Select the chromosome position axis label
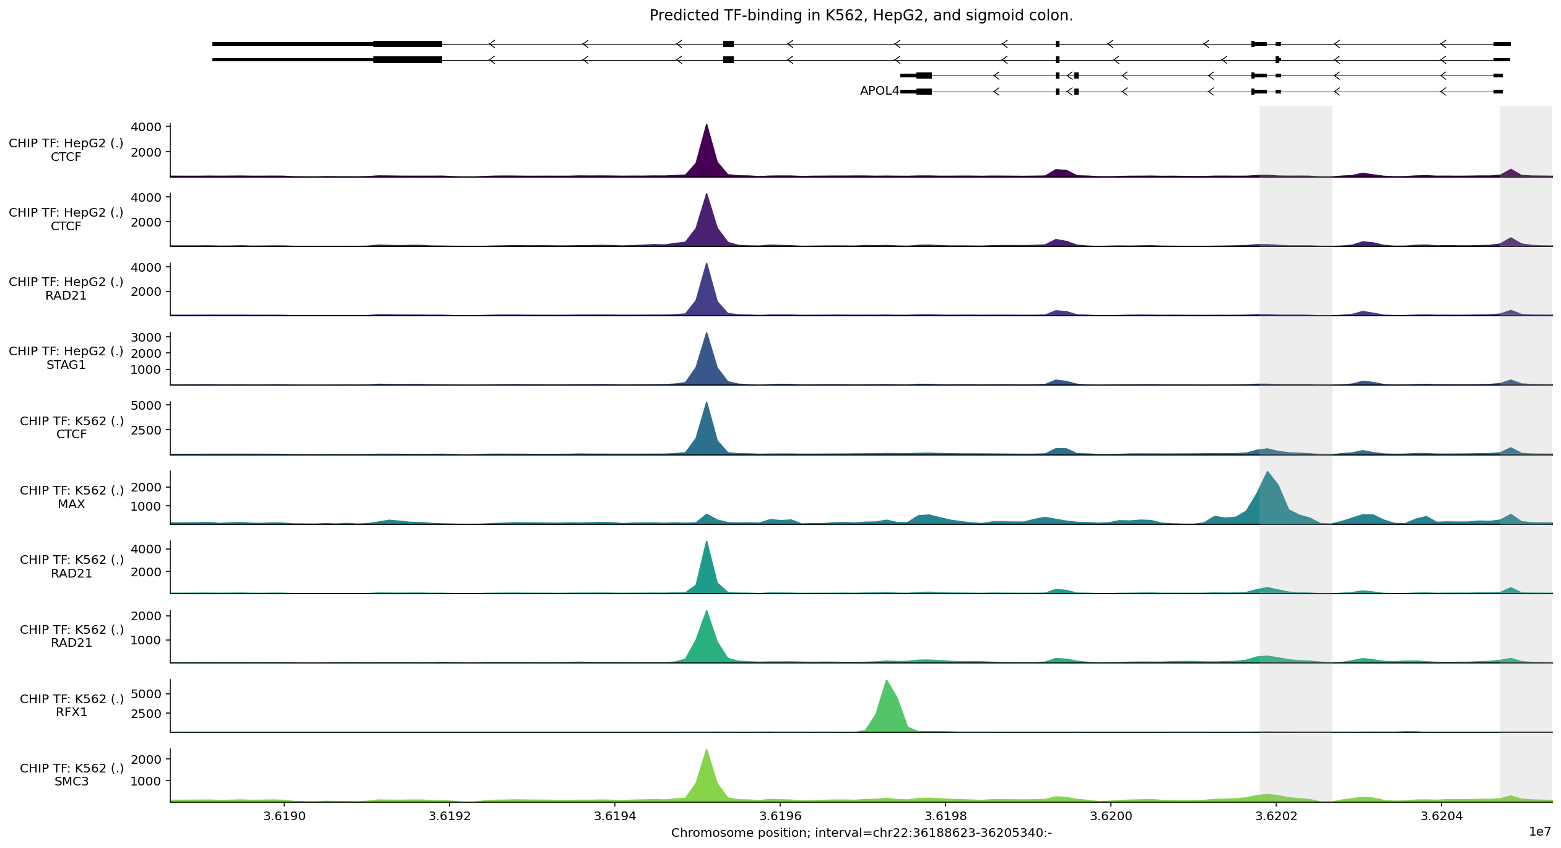 (861, 833)
